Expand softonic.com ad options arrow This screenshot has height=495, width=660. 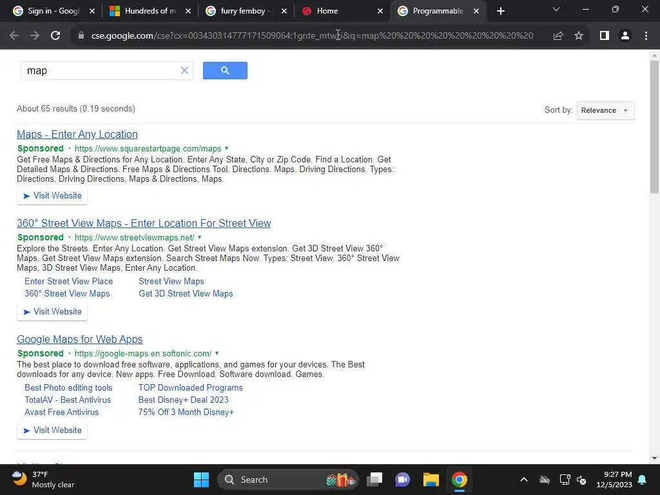(x=217, y=353)
